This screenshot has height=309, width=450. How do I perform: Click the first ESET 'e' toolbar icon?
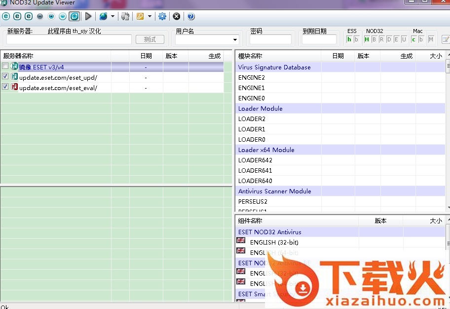pyautogui.click(x=6, y=16)
